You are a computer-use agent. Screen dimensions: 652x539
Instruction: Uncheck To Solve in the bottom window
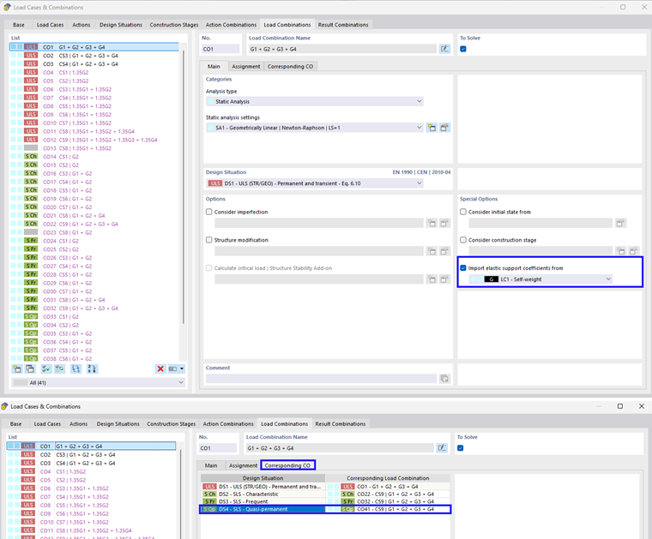click(461, 448)
